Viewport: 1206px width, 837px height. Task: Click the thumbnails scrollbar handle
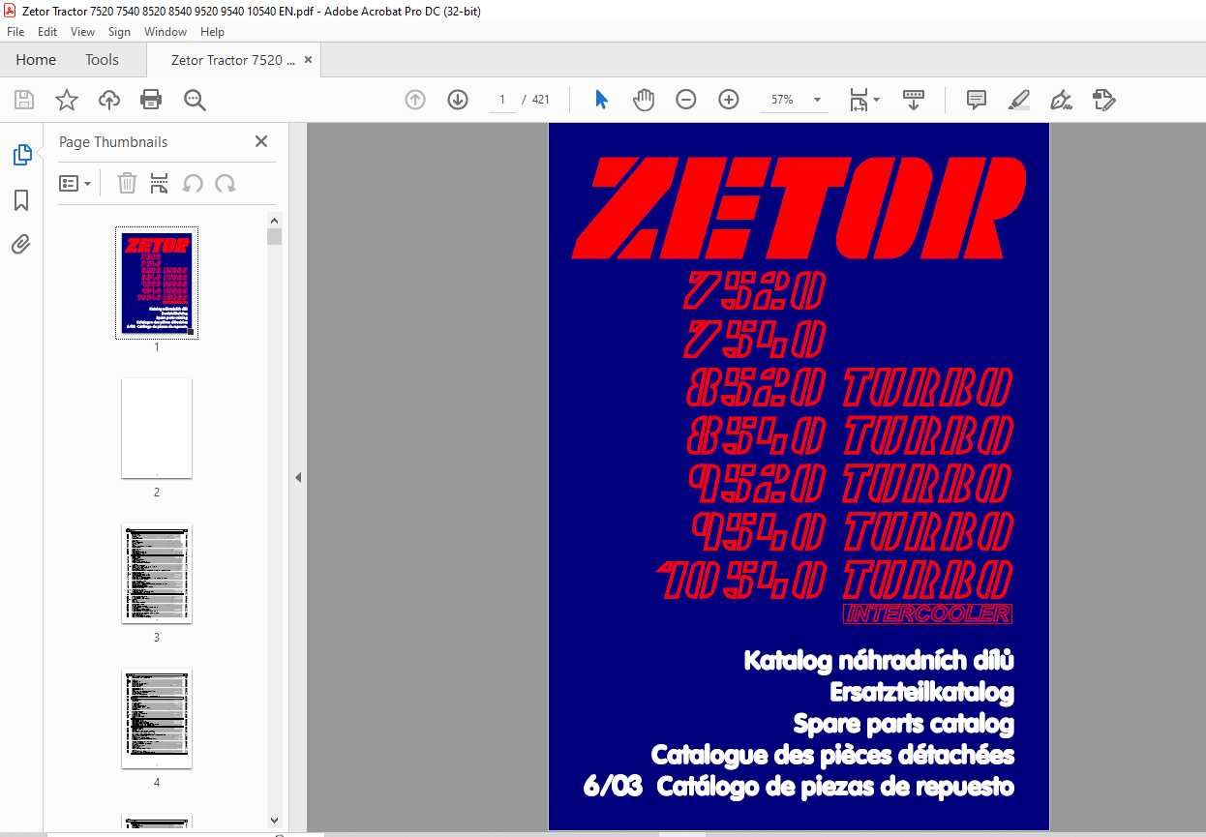point(275,236)
